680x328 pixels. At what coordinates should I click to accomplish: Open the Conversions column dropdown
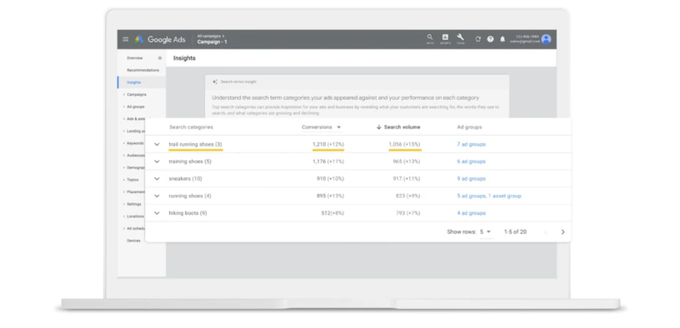[338, 127]
